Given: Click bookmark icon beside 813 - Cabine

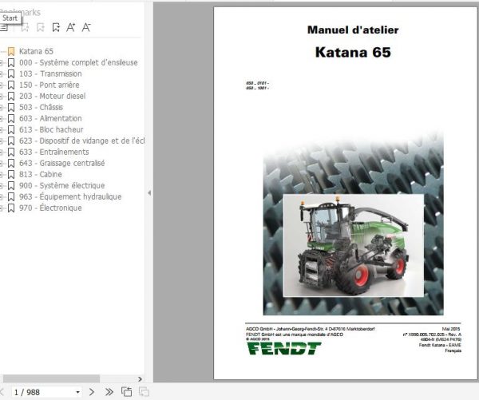Looking at the screenshot, I should pos(11,174).
